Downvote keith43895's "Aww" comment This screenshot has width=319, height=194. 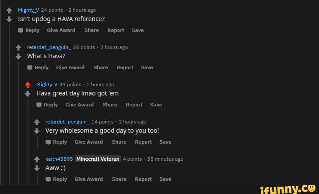tap(37, 168)
